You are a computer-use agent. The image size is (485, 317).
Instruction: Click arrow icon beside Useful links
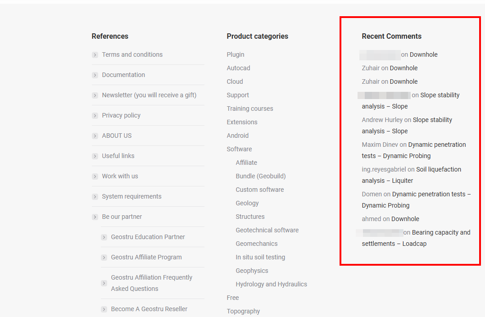(95, 156)
